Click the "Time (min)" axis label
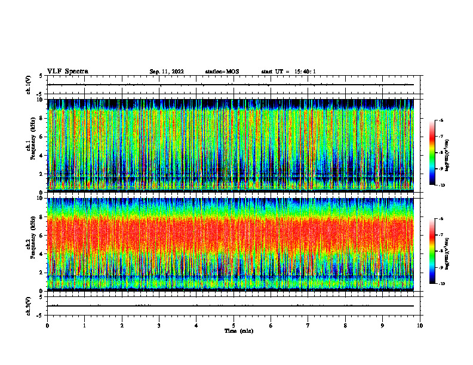 239,331
